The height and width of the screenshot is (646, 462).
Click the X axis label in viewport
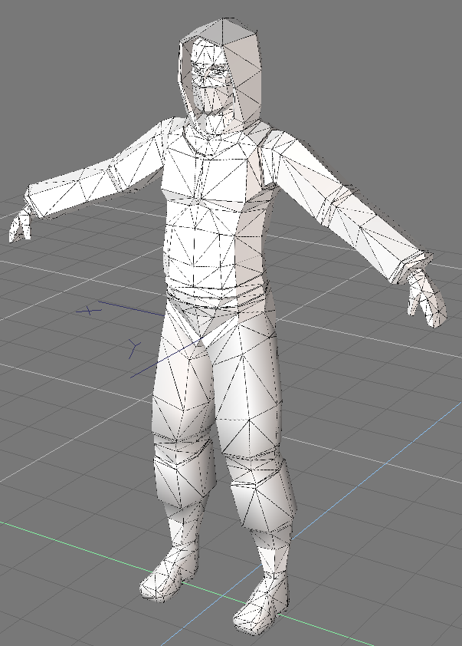tap(89, 311)
